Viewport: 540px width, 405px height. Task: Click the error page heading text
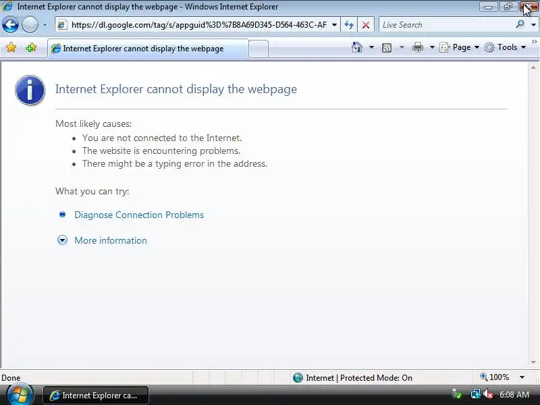[x=176, y=89]
